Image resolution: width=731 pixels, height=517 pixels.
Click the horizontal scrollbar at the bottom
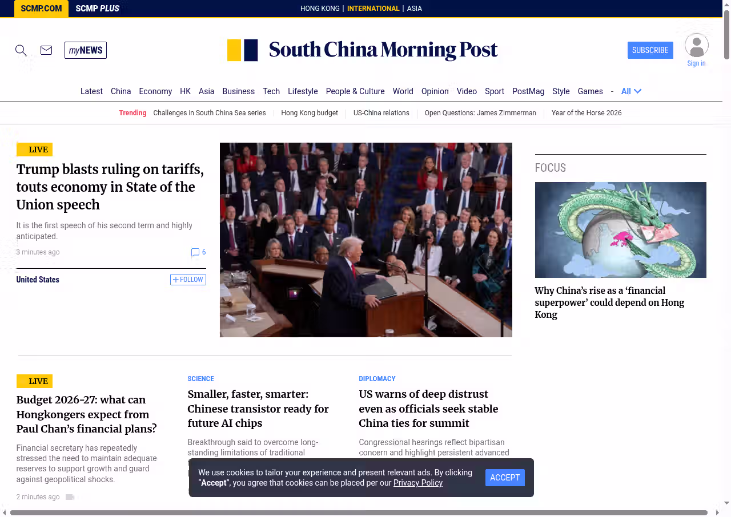(x=359, y=512)
